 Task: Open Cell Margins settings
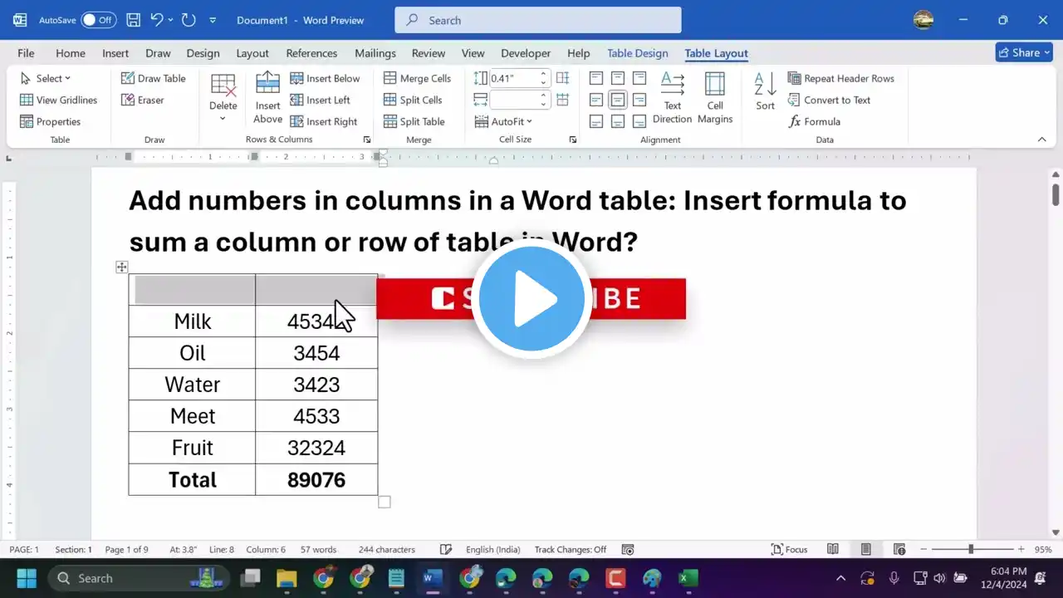715,98
